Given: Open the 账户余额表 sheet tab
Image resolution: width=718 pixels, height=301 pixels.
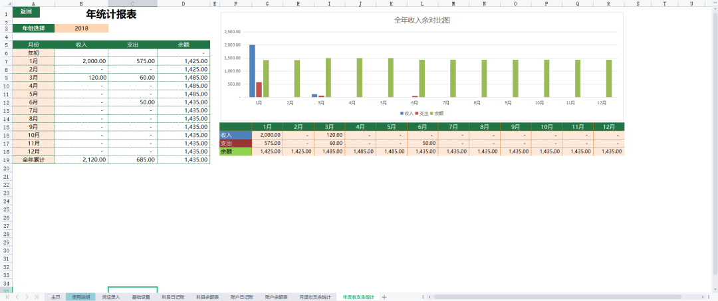Looking at the screenshot, I should point(276,297).
